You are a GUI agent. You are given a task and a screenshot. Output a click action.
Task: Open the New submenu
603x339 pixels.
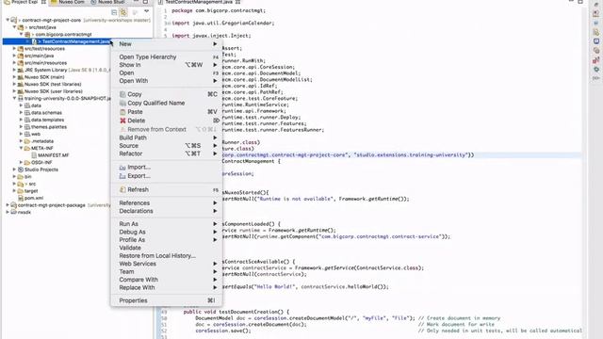tap(167, 44)
